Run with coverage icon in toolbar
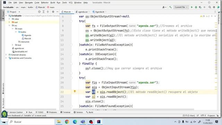 [x=200, y=7]
